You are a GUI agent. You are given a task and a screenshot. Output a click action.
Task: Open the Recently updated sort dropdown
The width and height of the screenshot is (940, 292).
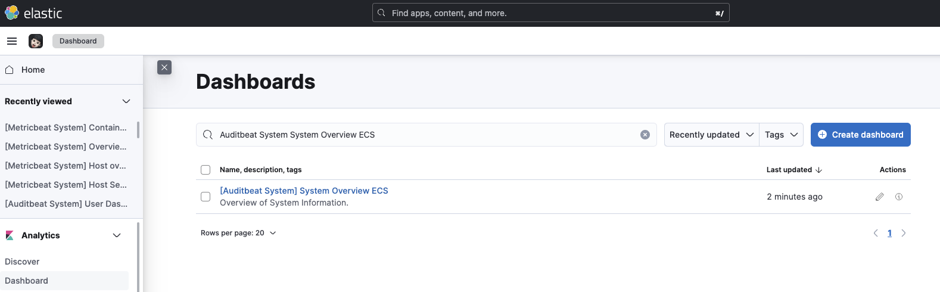point(711,135)
